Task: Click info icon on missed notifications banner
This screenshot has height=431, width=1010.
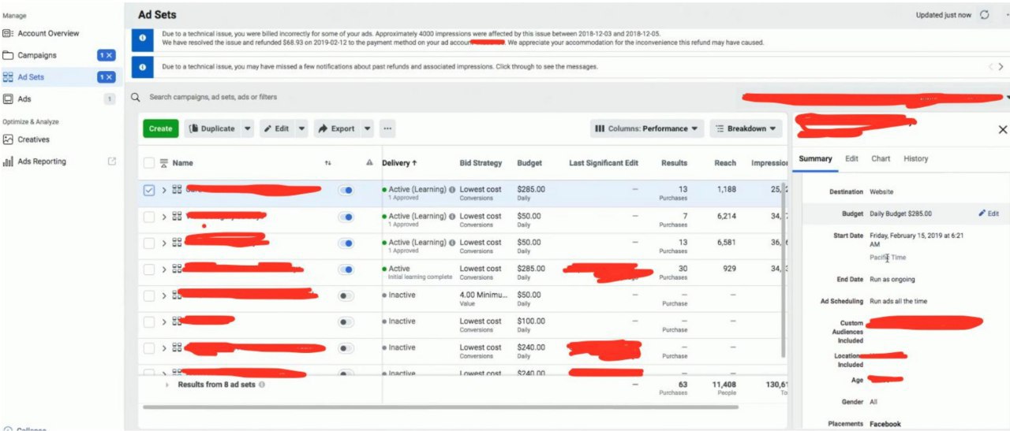Action: [142, 67]
